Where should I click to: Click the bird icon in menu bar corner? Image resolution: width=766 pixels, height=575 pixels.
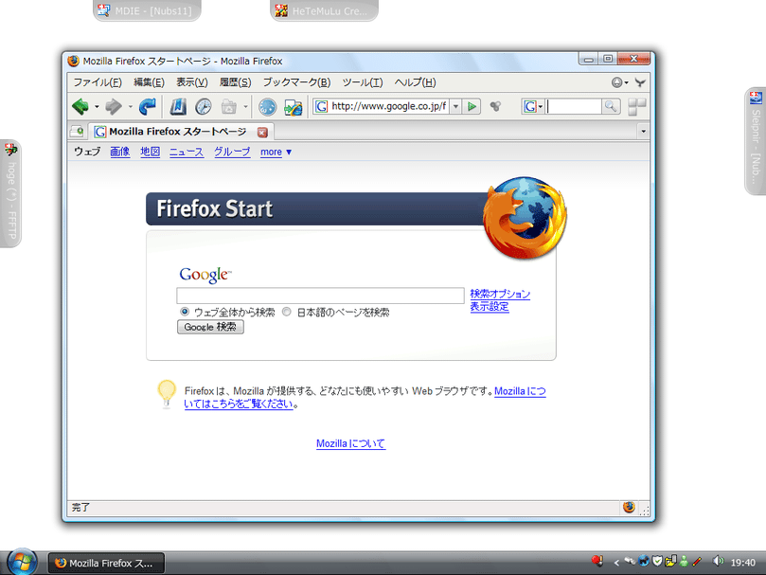[x=640, y=82]
